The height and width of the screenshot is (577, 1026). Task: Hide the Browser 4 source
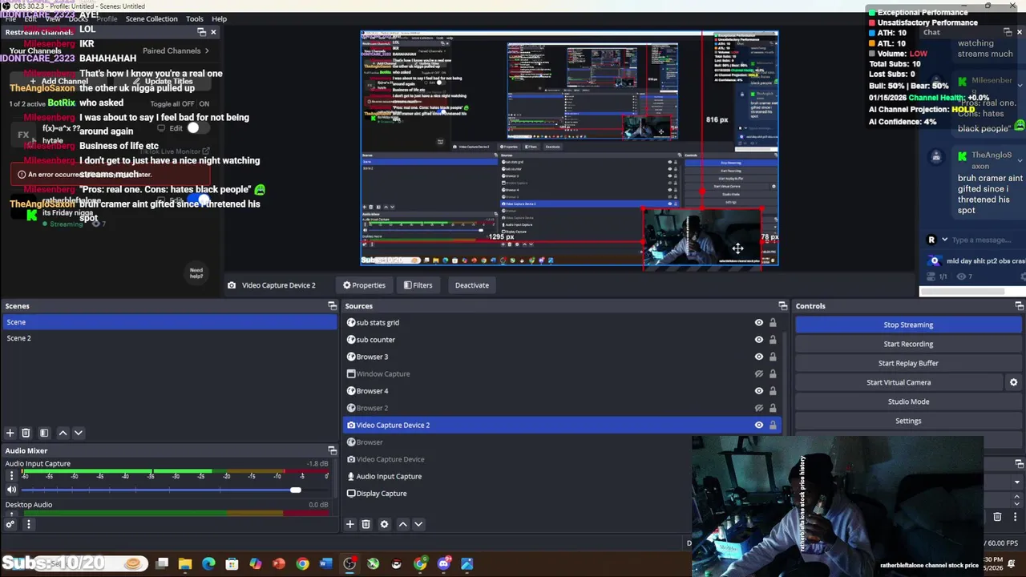pyautogui.click(x=758, y=391)
